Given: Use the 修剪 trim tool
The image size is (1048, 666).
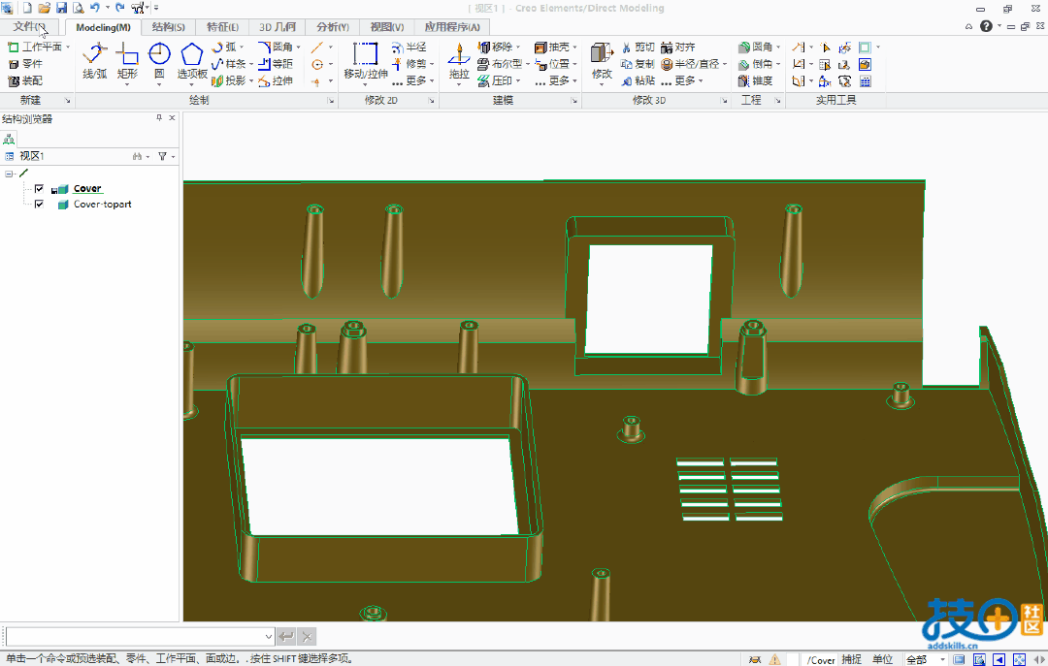Looking at the screenshot, I should [x=409, y=64].
